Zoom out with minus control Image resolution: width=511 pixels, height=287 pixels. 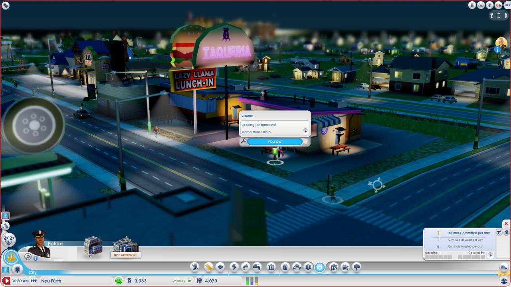(499, 18)
